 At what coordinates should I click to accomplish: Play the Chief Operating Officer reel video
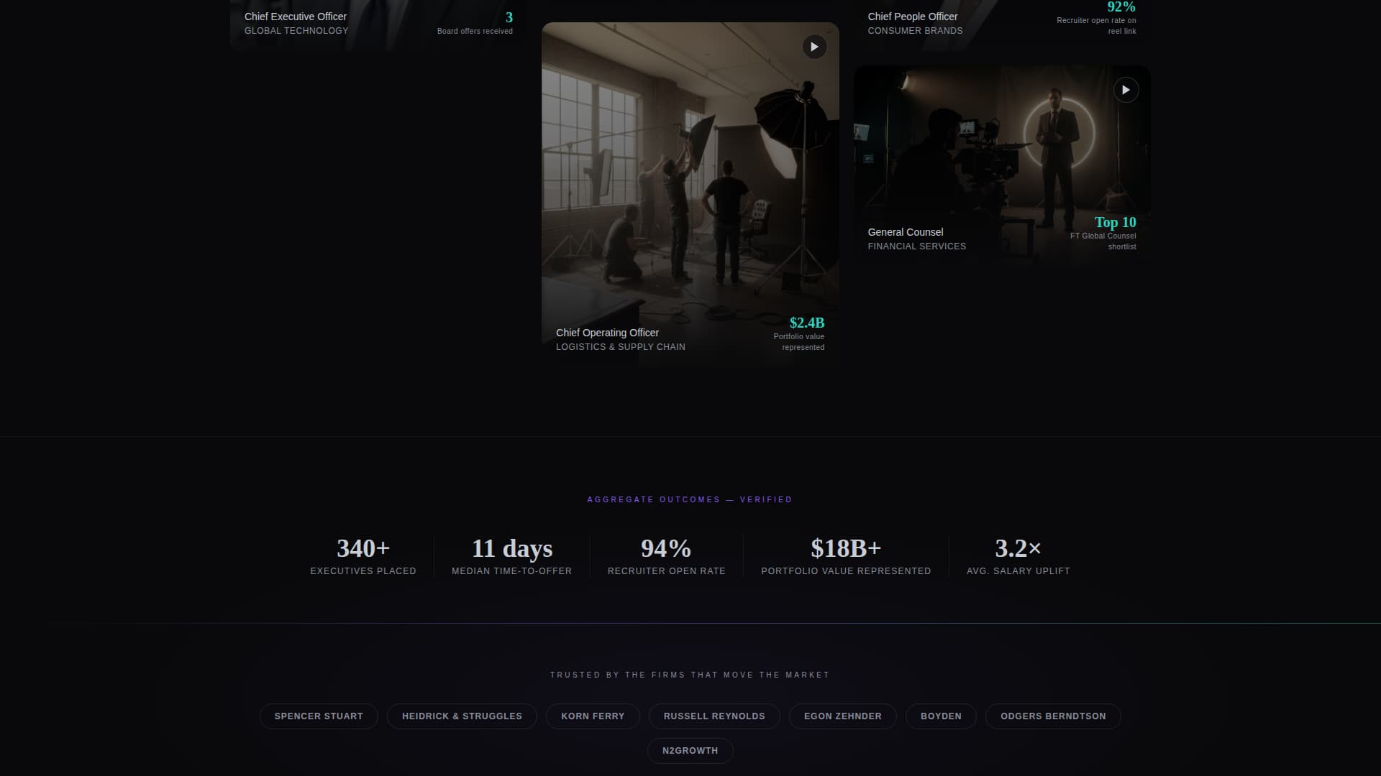[814, 47]
